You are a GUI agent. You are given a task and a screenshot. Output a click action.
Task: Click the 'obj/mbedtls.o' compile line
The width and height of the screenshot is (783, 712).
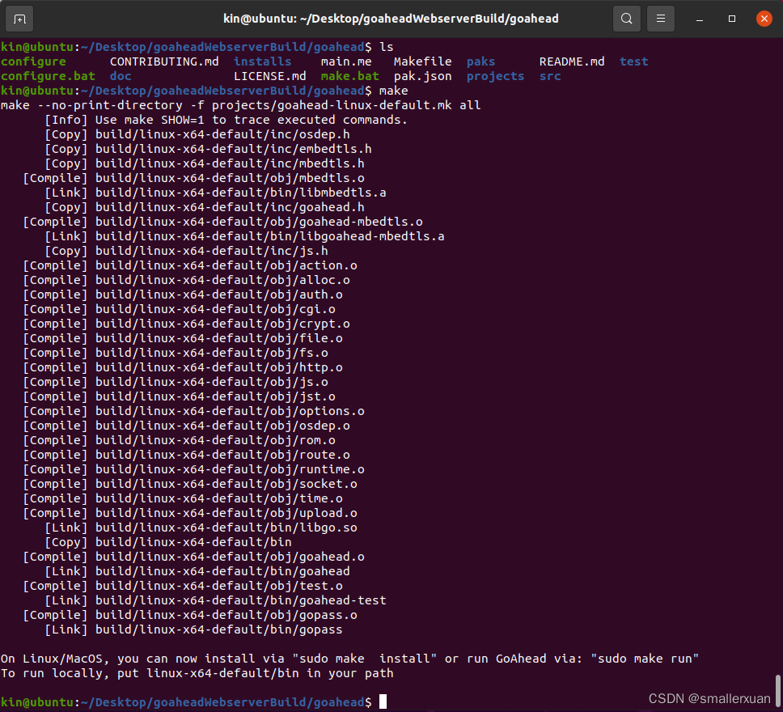click(x=194, y=178)
